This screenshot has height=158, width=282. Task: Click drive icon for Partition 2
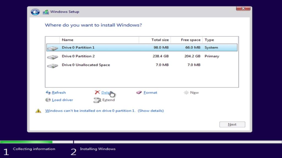click(53, 57)
